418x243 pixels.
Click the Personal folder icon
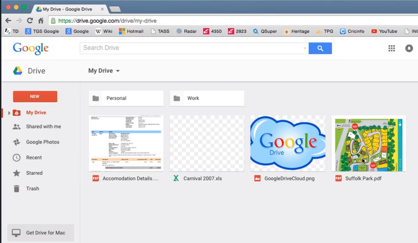(96, 98)
